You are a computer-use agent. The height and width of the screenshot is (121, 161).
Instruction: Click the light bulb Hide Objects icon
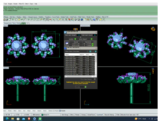click(63, 19)
